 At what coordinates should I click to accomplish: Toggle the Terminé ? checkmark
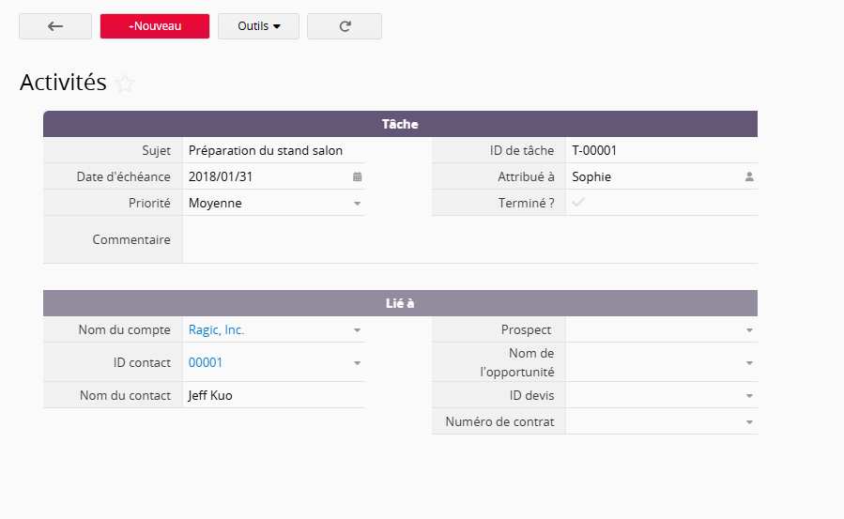[578, 203]
